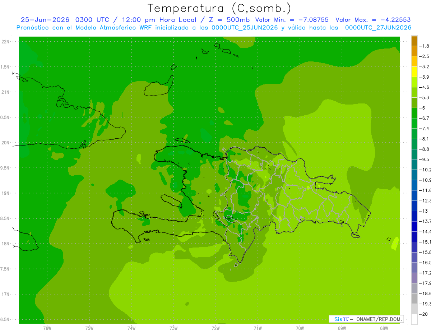
Task: Click 'Valor Min. = -7.08755' text
Action: click(292, 20)
